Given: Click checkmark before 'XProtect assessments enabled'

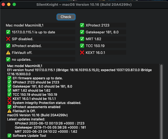Looking at the screenshot, I should coord(9,107).
